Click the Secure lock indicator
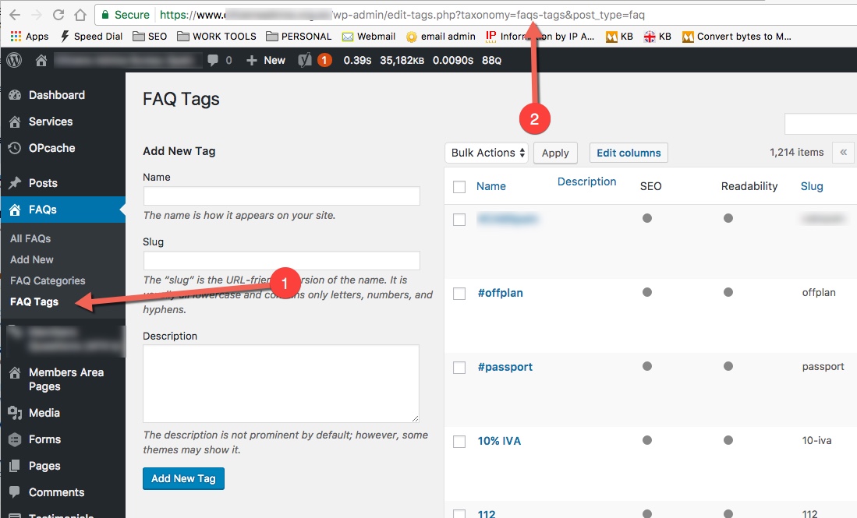The image size is (857, 518). click(x=126, y=15)
